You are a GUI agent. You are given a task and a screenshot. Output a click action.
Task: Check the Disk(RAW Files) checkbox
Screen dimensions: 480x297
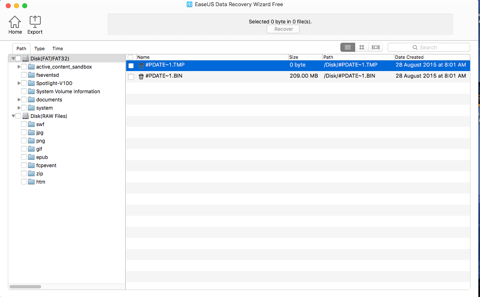(x=18, y=116)
